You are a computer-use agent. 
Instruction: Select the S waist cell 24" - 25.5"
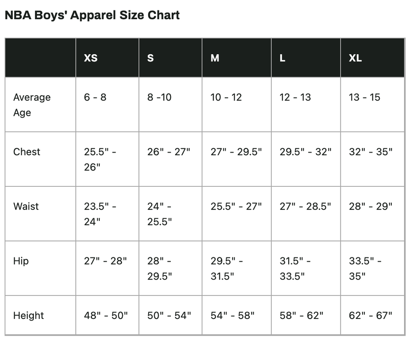coord(160,214)
